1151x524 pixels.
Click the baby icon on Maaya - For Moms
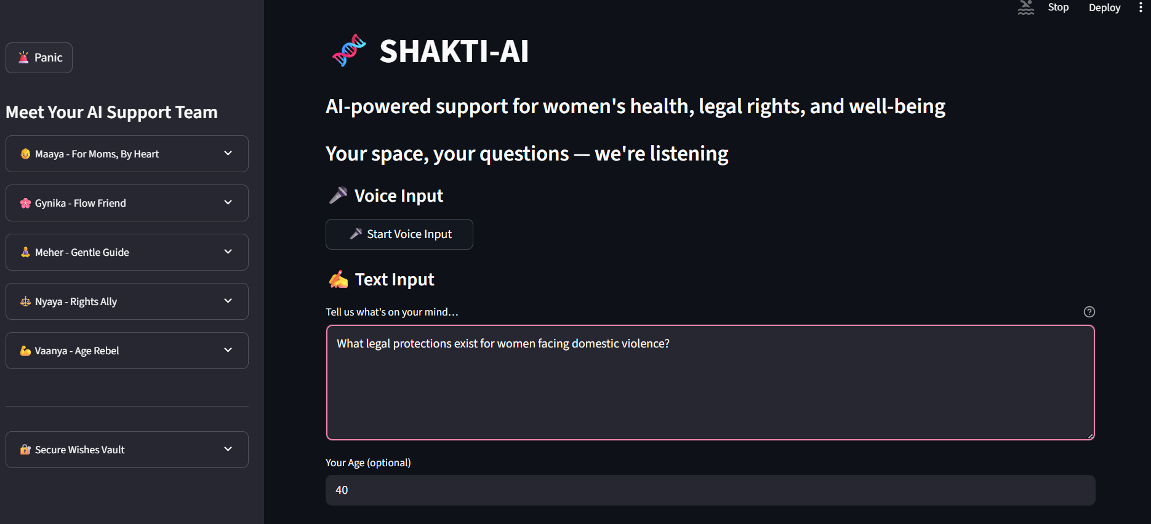[25, 153]
